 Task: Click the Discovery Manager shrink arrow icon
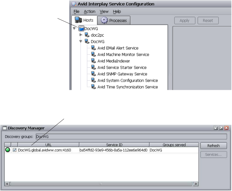pos(216,128)
